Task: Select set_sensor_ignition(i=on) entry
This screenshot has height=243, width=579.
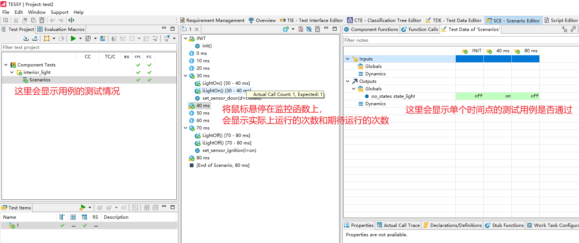Action: (x=226, y=150)
